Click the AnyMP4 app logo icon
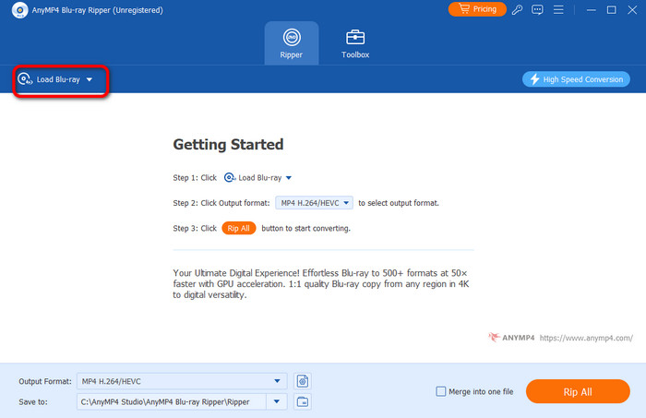The image size is (646, 418). click(x=19, y=10)
